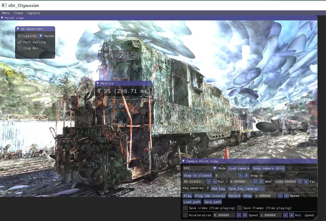Enable Save video (from playing)

tap(185, 208)
